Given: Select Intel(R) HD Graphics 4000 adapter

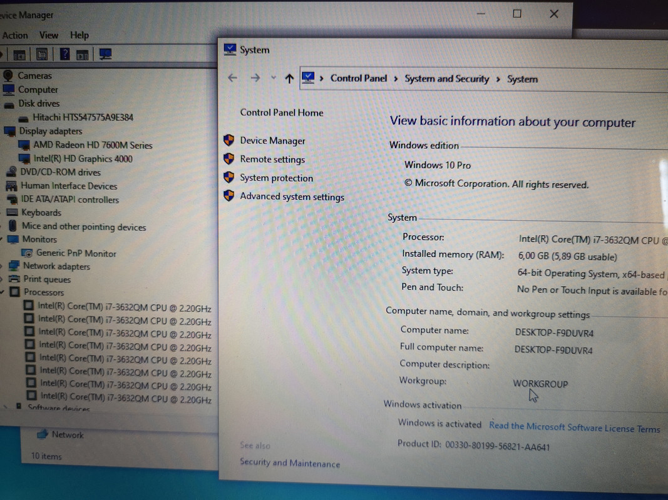Looking at the screenshot, I should pos(83,159).
